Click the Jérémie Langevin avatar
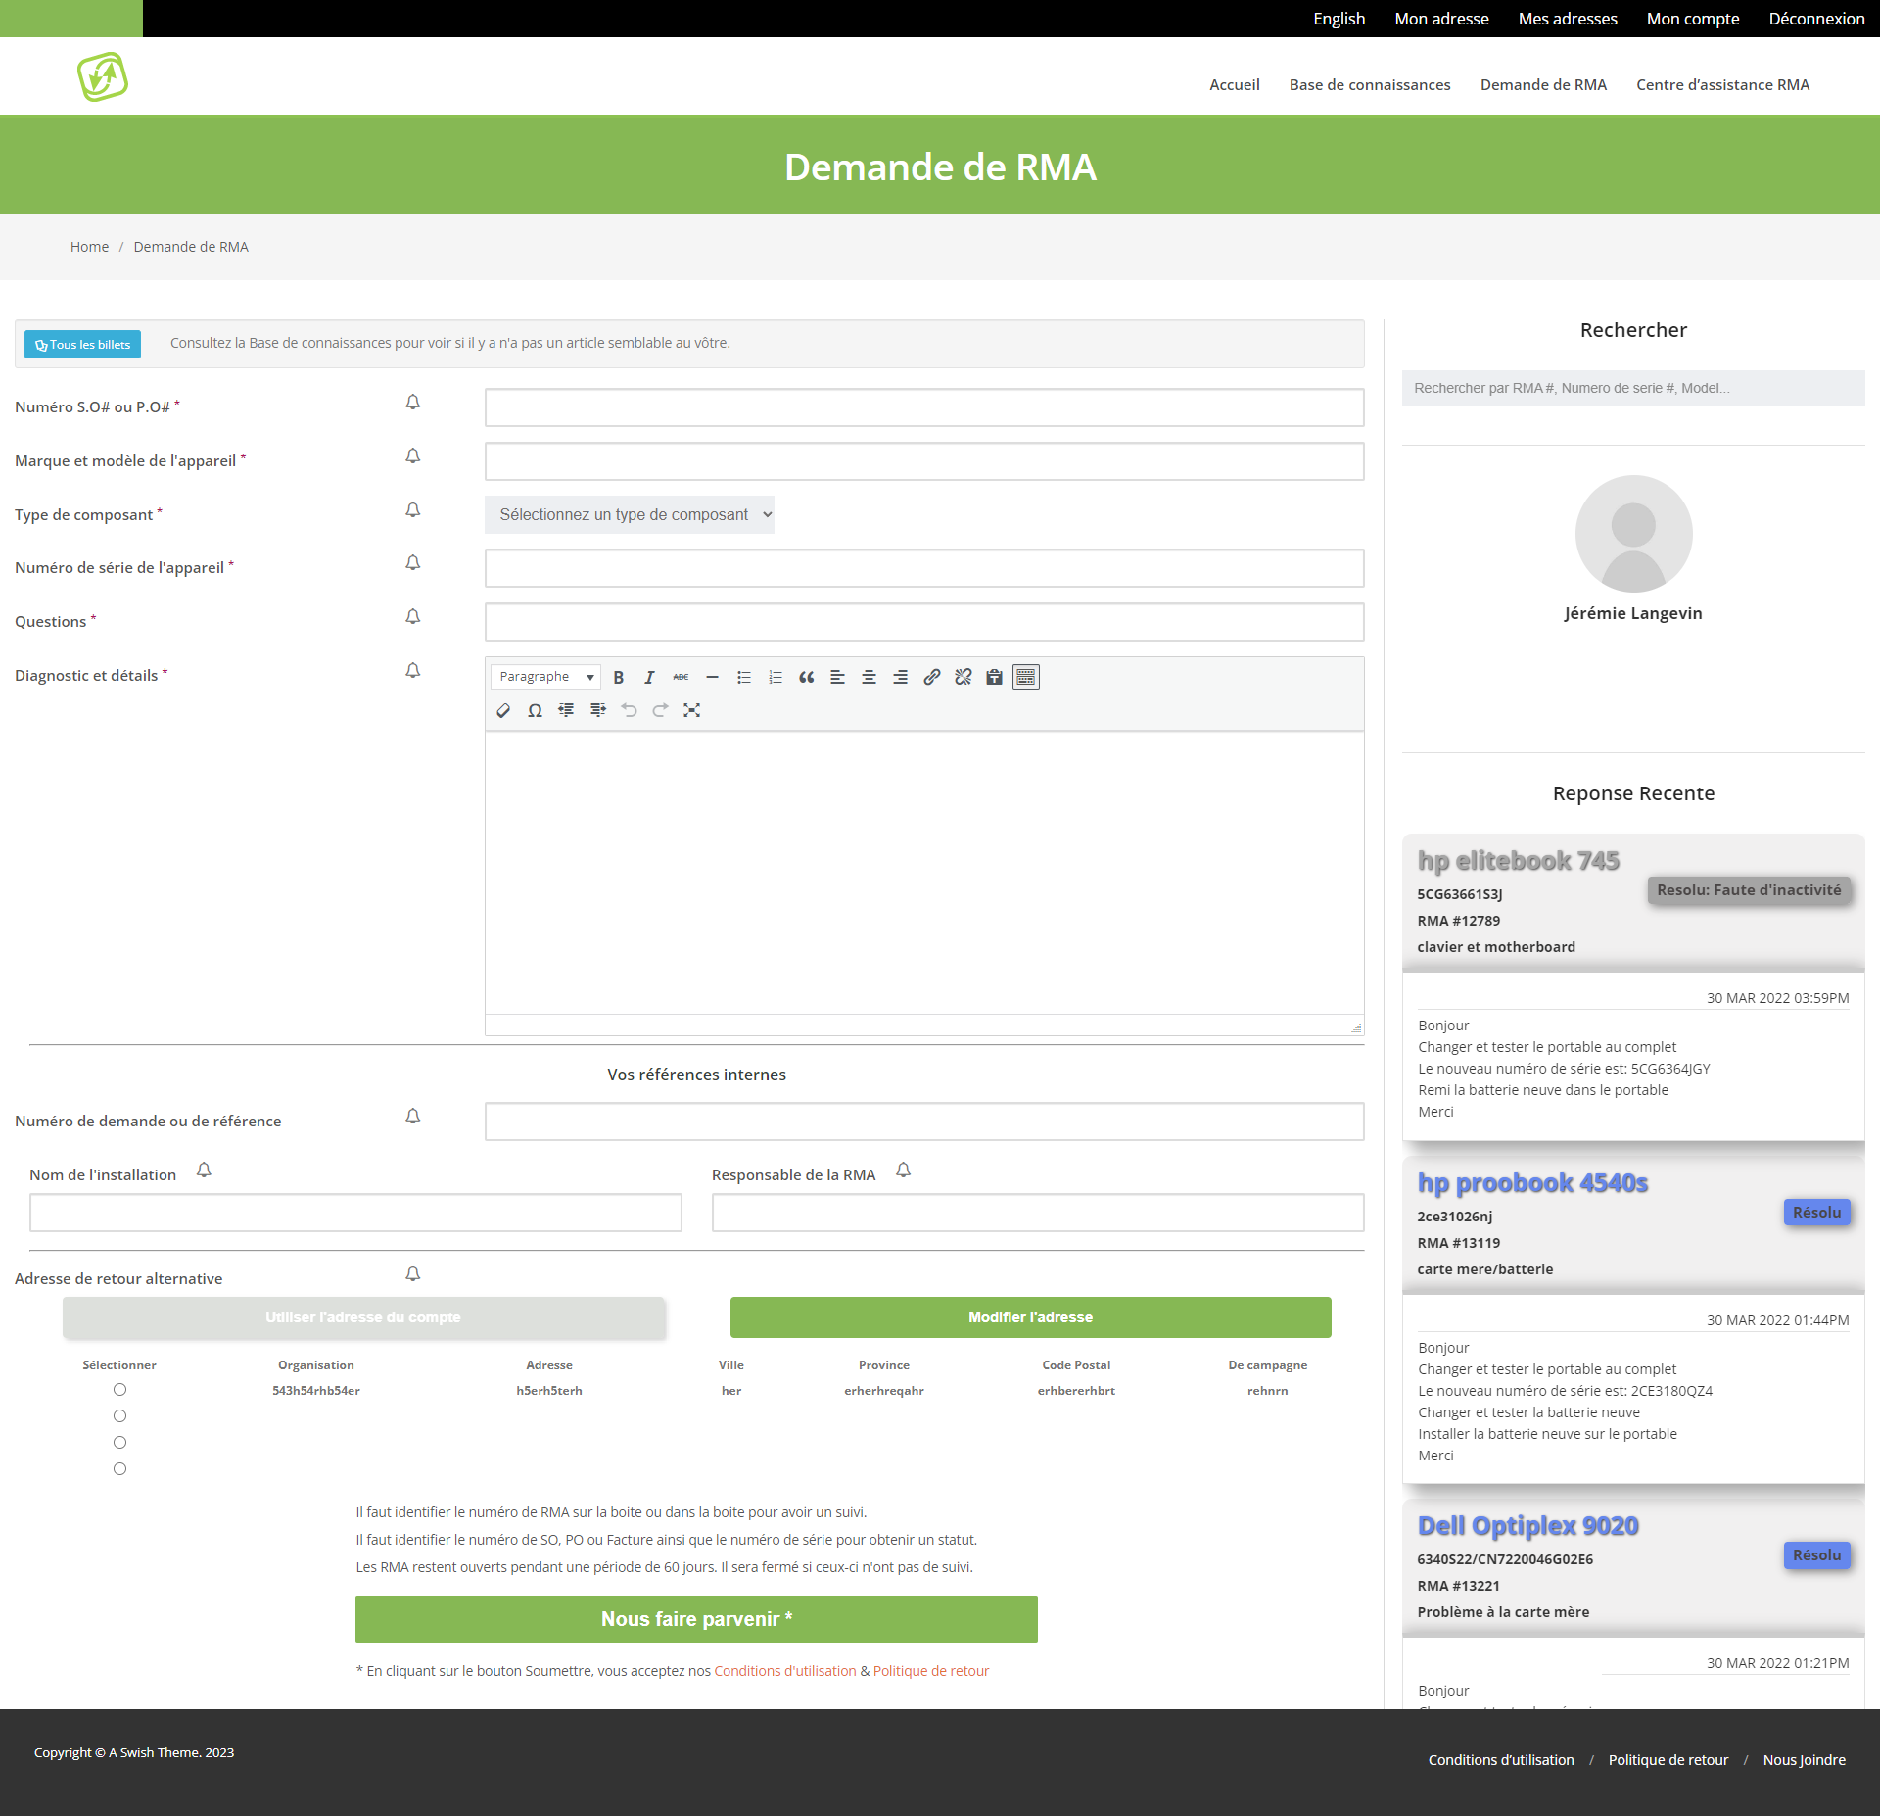The height and width of the screenshot is (1816, 1880). click(x=1633, y=534)
